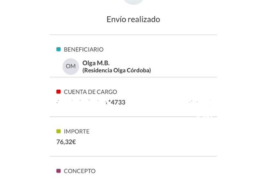The width and height of the screenshot is (267, 178).
Task: Click the green square beside IMPORTE
Action: (x=59, y=131)
